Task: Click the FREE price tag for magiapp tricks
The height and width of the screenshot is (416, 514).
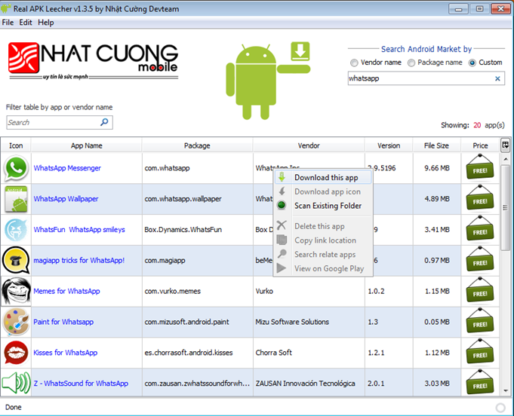Action: point(480,259)
